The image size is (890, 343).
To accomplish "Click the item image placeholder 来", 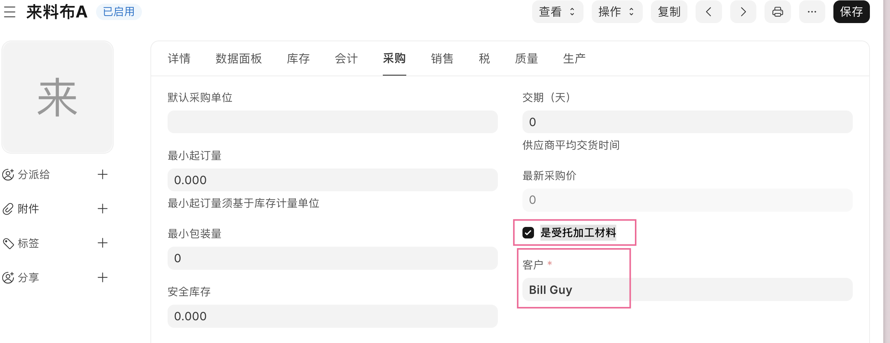I will [x=57, y=97].
